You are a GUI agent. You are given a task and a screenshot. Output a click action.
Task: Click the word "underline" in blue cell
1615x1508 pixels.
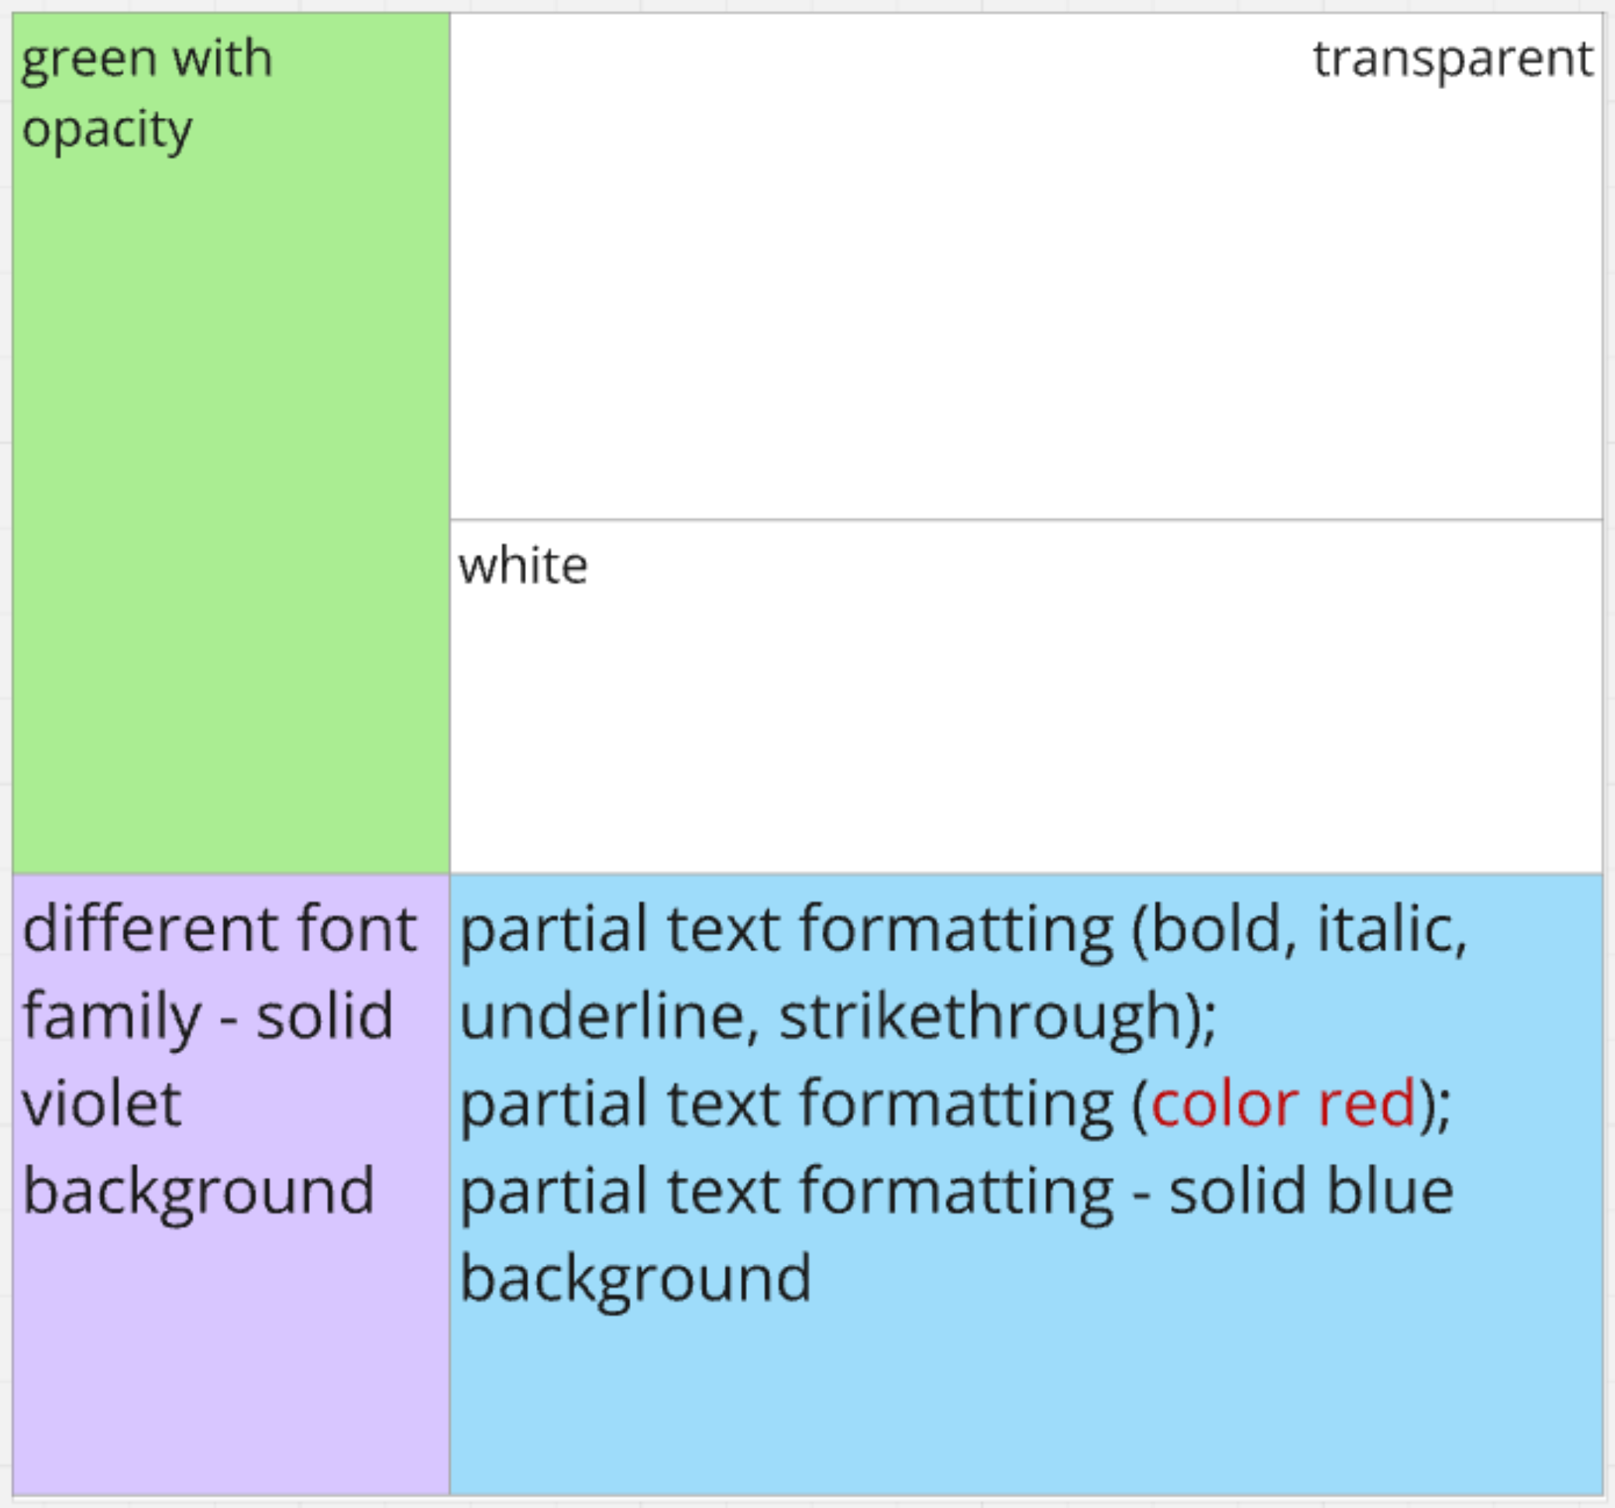click(603, 1016)
